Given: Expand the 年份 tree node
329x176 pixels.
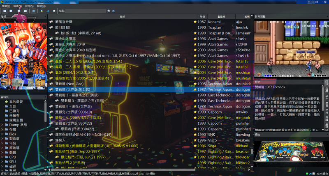Looking at the screenshot, I should tap(2, 143).
